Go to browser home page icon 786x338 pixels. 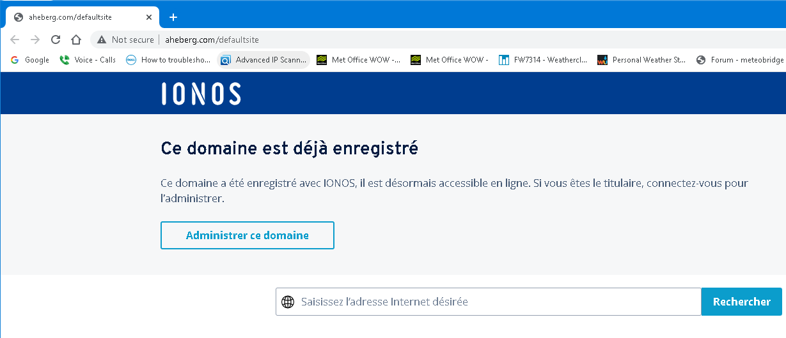coord(75,40)
